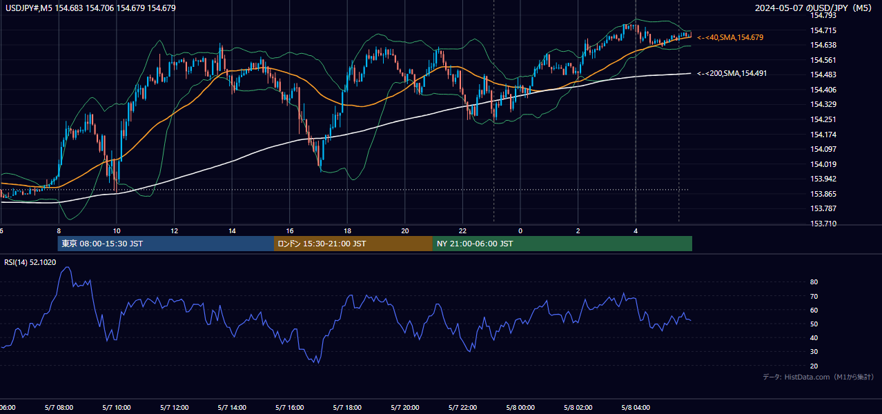882x414 pixels.
Task: Click price axis value 154.406
Action: 823,90
